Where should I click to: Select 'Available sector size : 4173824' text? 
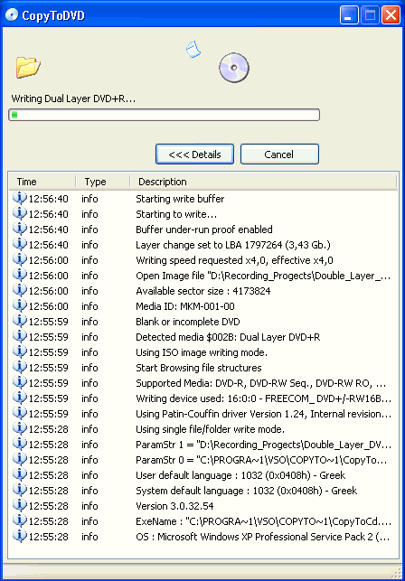tap(203, 291)
